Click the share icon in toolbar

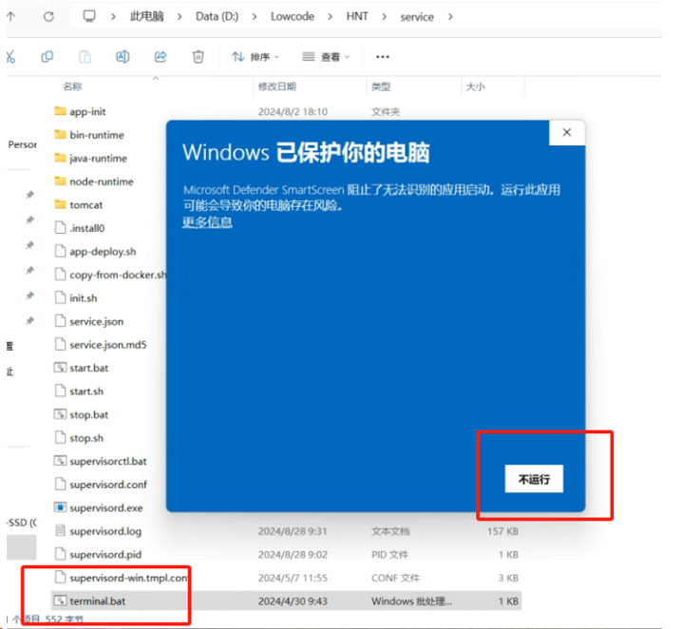[161, 57]
